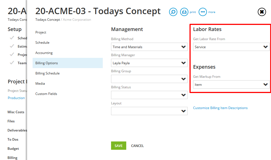The image size is (271, 160).
Task: Click Acme Corporation breadcrumb link
Action: 77,20
